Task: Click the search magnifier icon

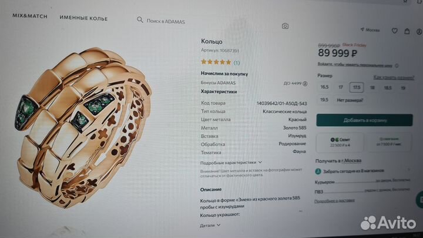Action: click(140, 19)
